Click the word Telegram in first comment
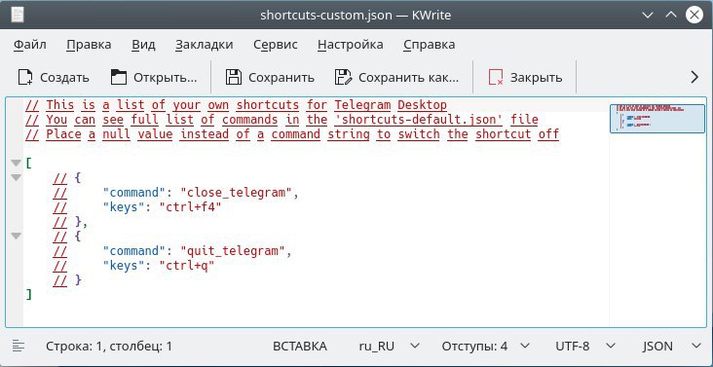The height and width of the screenshot is (367, 713). 363,105
